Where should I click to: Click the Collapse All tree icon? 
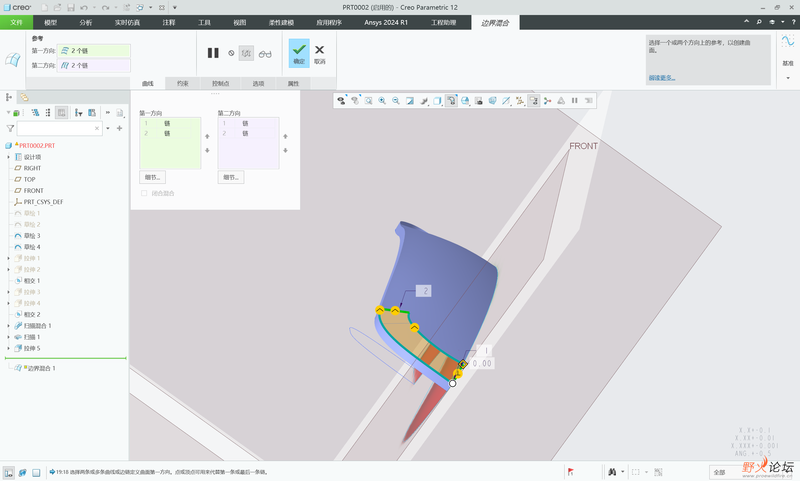48,113
